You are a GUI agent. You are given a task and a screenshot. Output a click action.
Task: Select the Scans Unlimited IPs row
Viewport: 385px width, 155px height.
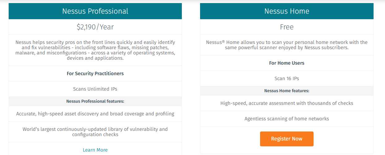(x=95, y=89)
